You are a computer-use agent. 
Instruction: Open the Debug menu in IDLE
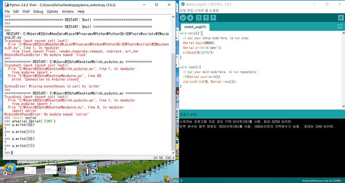tap(38, 11)
